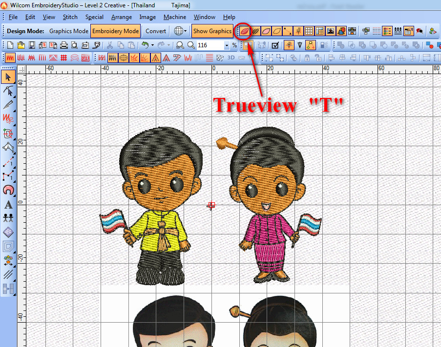This screenshot has width=441, height=347.
Task: Click the Pull Compensation oval icon
Action: (x=124, y=58)
